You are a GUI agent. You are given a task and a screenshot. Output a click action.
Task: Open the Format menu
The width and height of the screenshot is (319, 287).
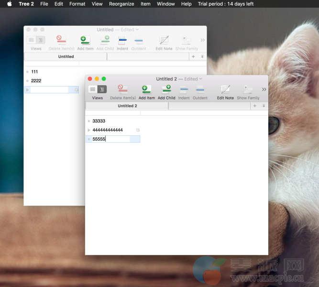click(x=77, y=4)
